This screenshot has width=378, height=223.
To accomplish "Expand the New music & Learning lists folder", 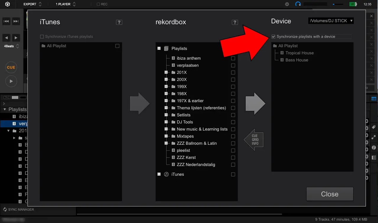I will (x=166, y=129).
